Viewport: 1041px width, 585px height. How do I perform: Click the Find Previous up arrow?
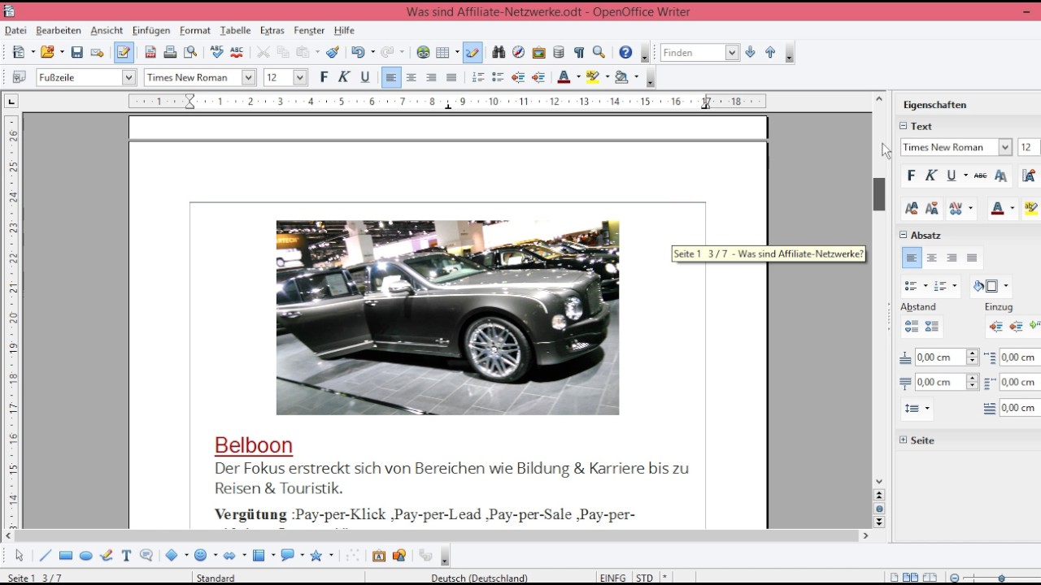pyautogui.click(x=770, y=52)
